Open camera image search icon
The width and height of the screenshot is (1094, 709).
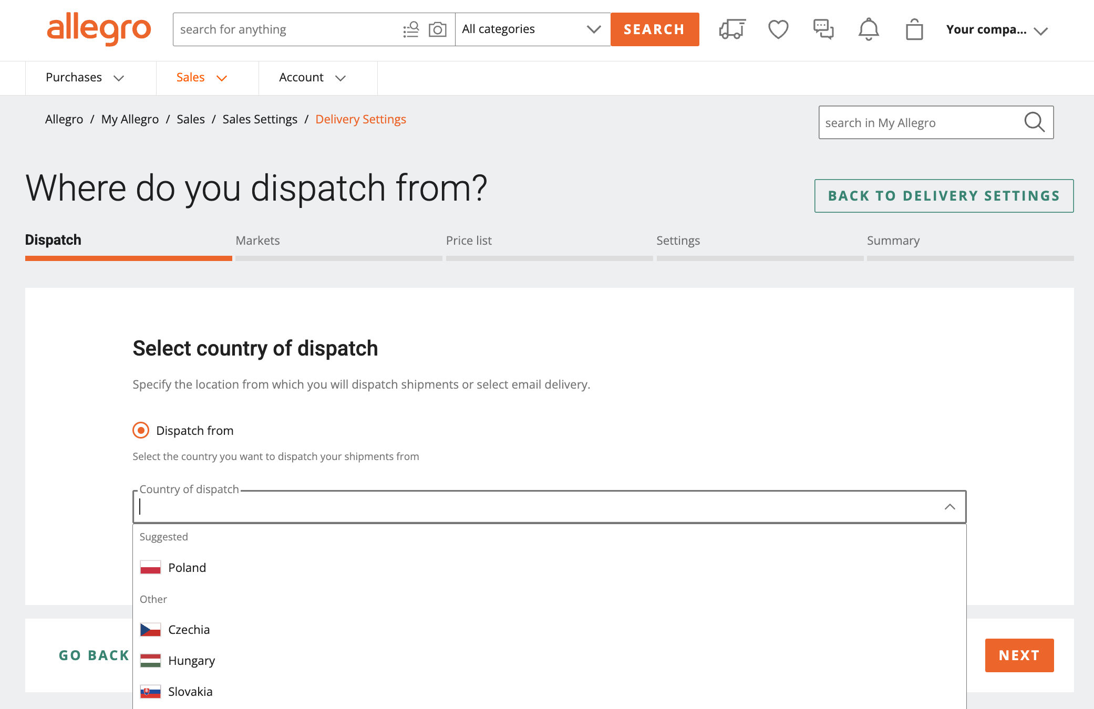(x=438, y=29)
